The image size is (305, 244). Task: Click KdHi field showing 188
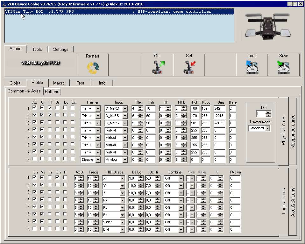(x=195, y=109)
